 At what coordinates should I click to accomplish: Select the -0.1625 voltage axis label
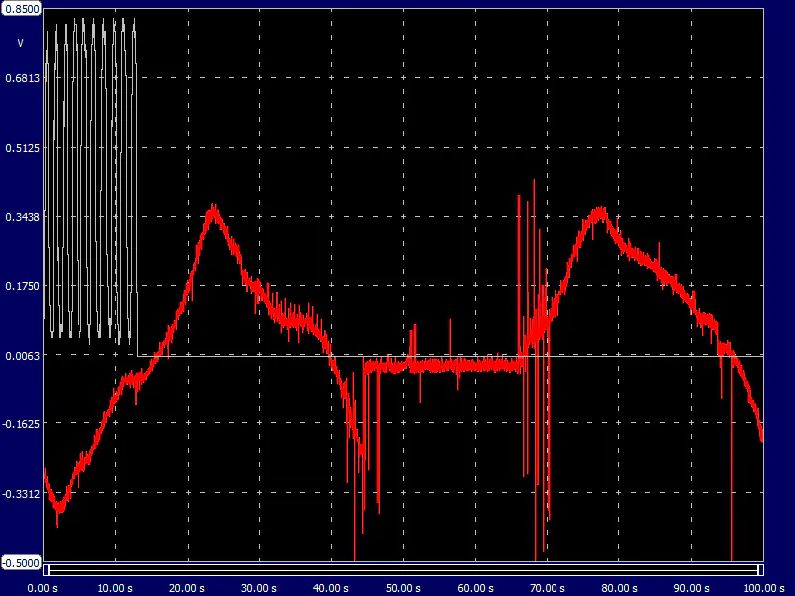(21, 424)
